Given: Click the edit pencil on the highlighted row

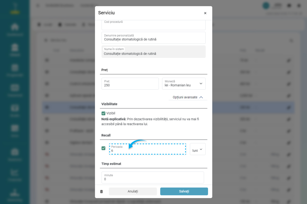Looking at the screenshot, I should 289,107.
